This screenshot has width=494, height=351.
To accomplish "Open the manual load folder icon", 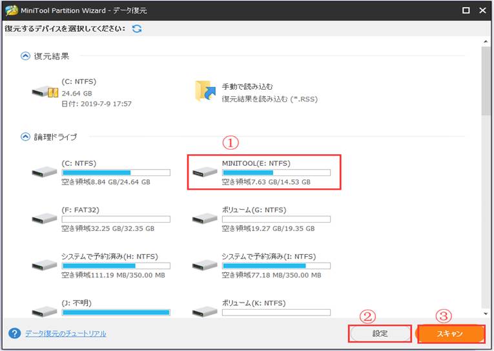I will point(207,92).
